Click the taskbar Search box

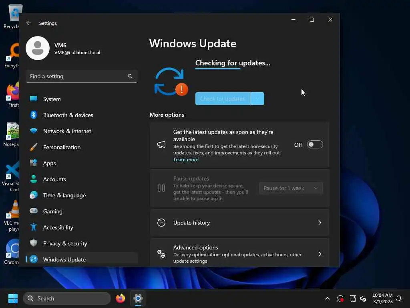[x=67, y=298]
